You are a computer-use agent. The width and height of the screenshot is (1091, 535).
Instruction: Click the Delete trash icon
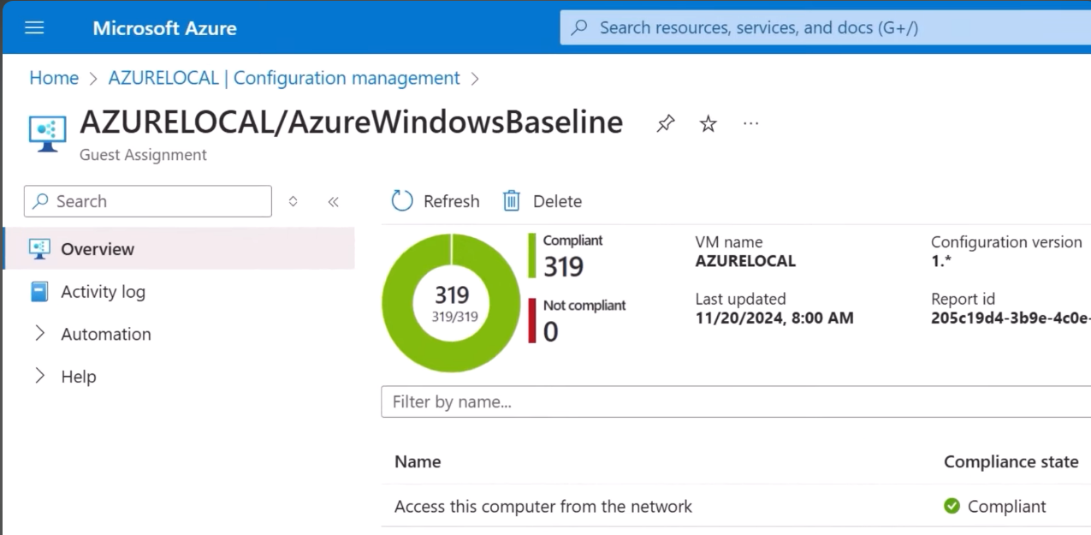point(512,201)
